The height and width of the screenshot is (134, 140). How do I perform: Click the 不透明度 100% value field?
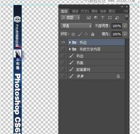[117, 26]
